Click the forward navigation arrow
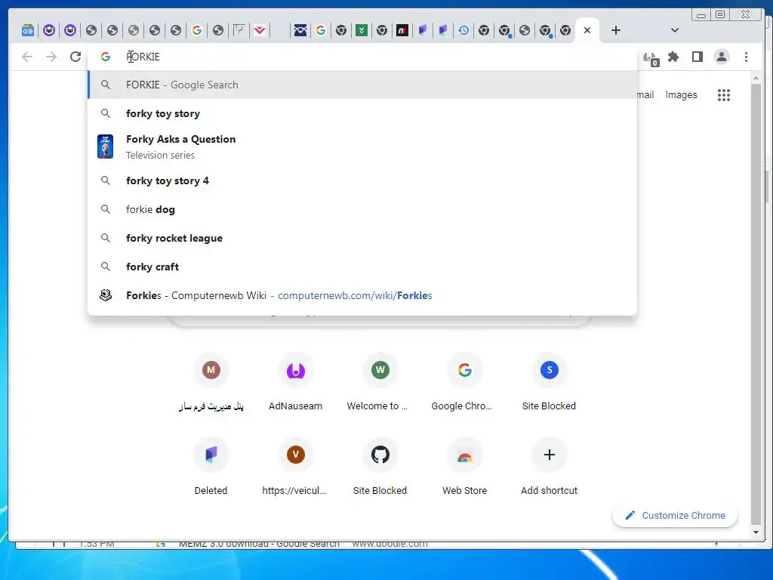This screenshot has height=580, width=773. [51, 57]
